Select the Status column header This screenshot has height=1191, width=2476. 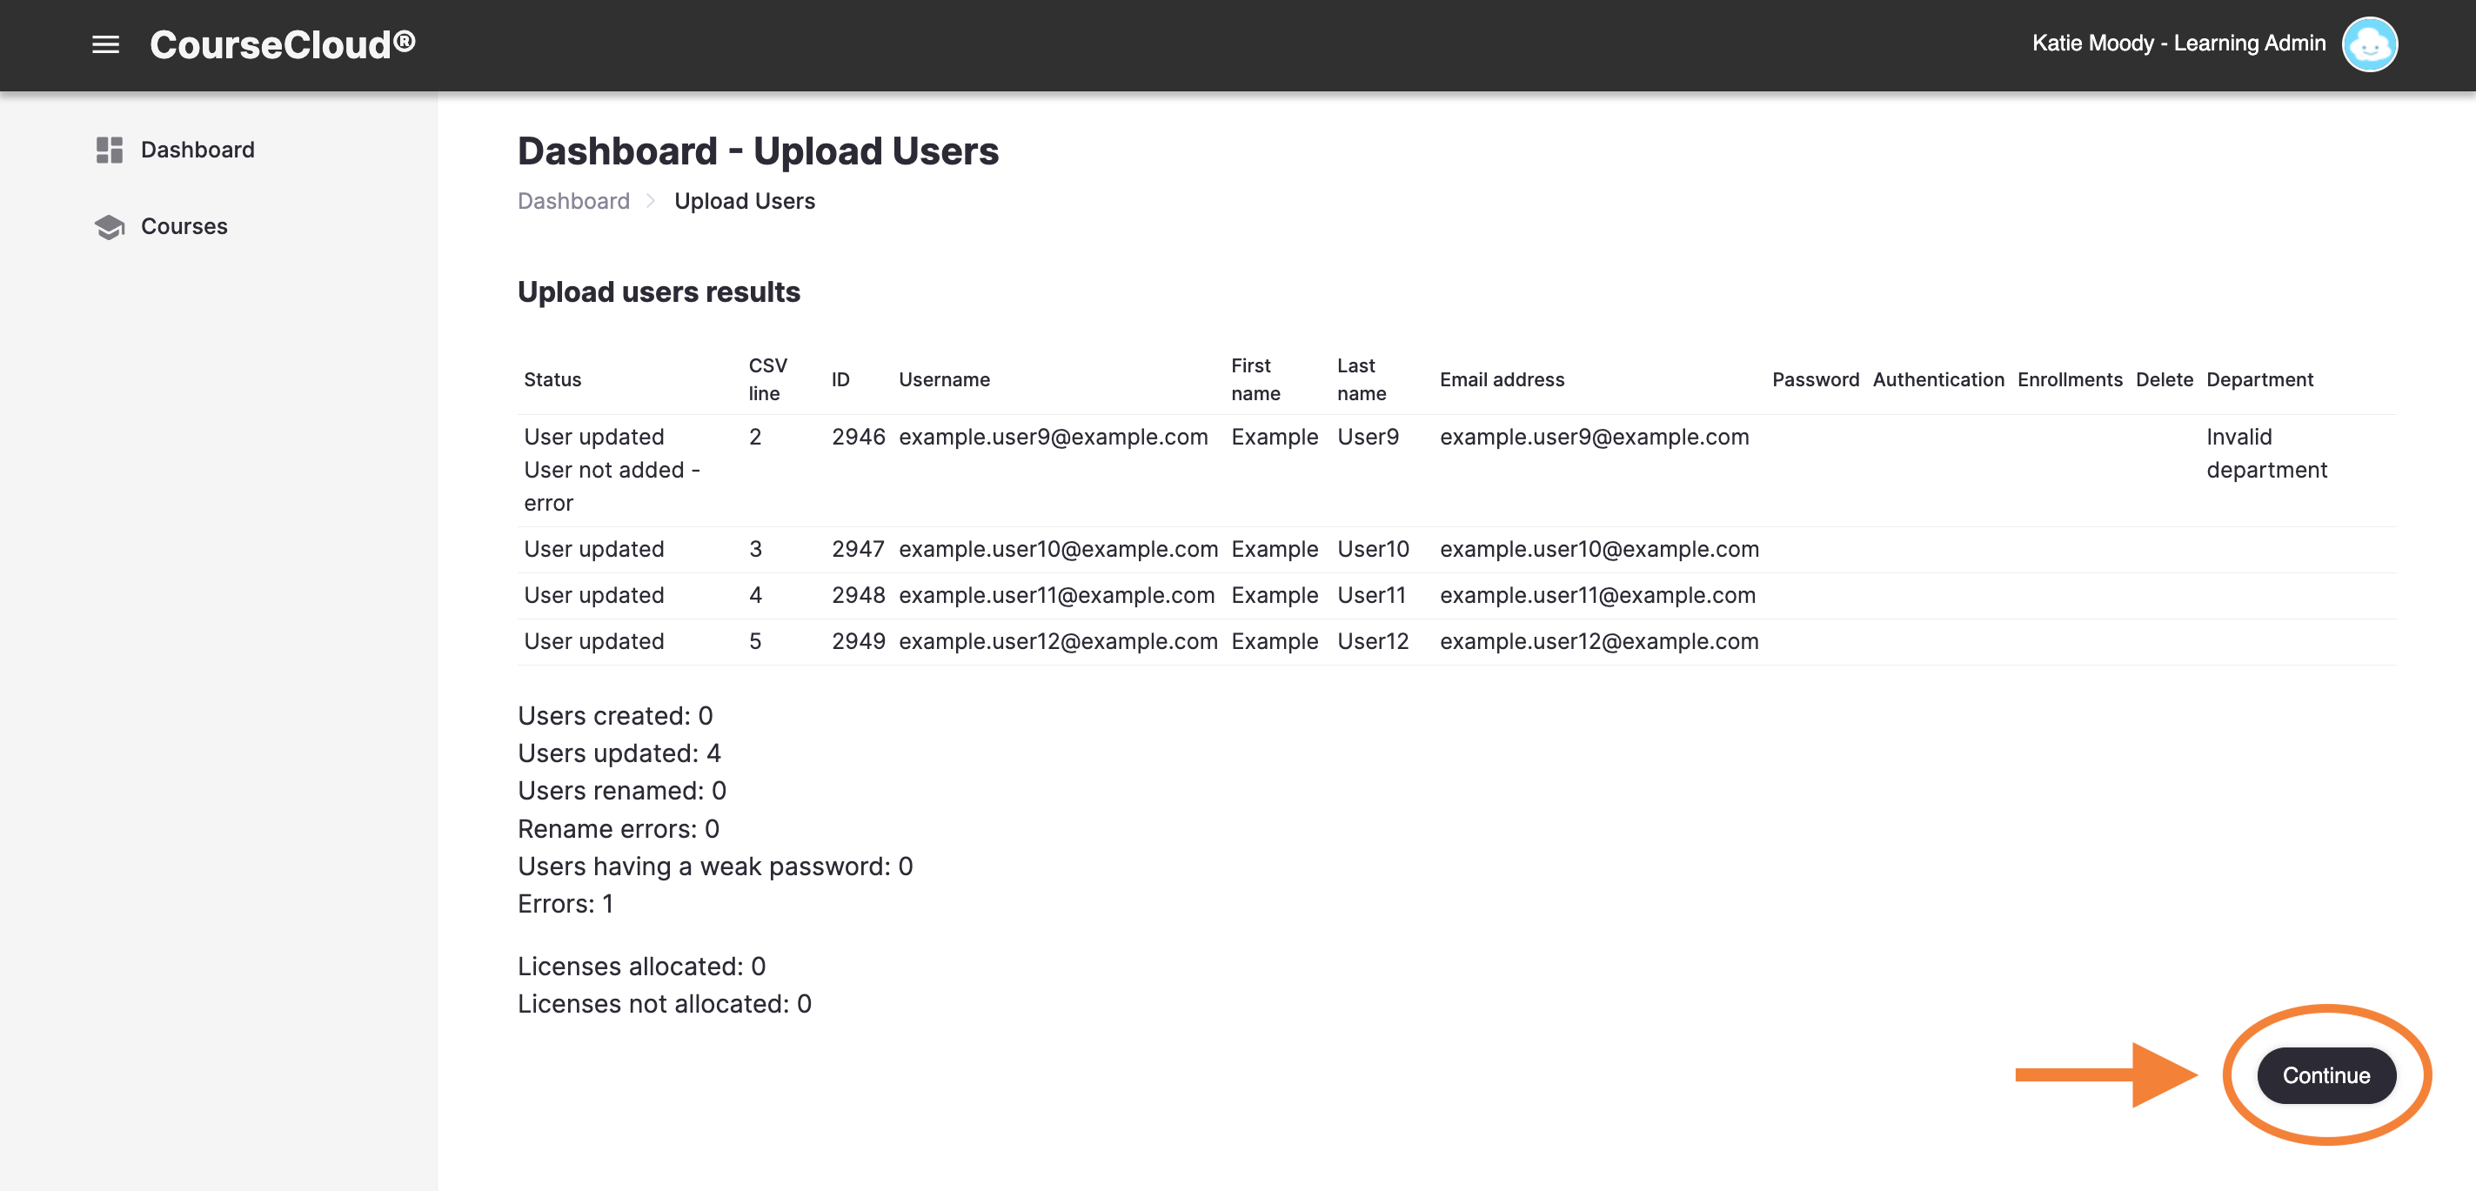(x=552, y=379)
